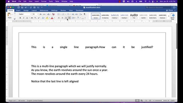Viewport: 183px width, 103px height.
Task: Toggle Subscript formatting
Action: pos(35,18)
